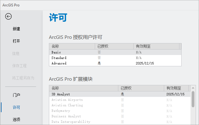This screenshot has height=125, width=199.
Task: Open the 新建 menu item
Action: [16, 29]
